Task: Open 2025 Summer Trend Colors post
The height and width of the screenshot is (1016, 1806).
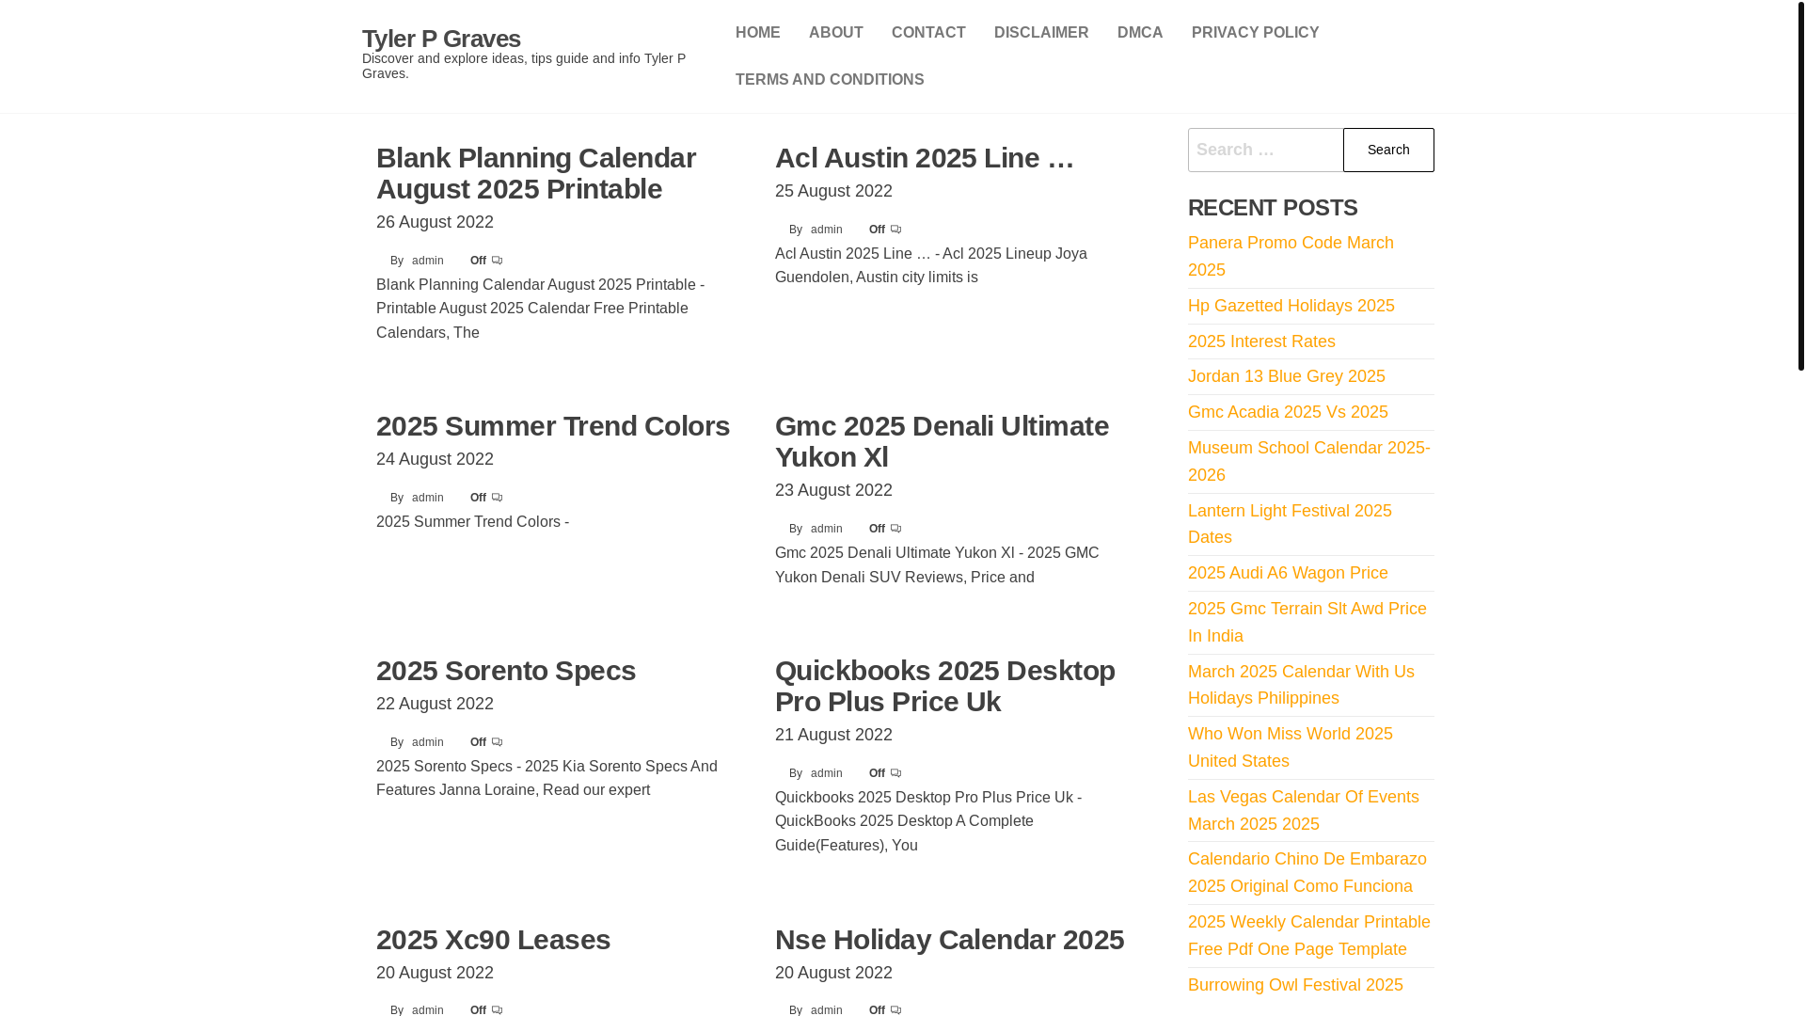Action: point(553,426)
